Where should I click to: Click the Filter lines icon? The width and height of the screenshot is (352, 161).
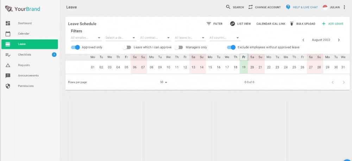click(x=209, y=24)
